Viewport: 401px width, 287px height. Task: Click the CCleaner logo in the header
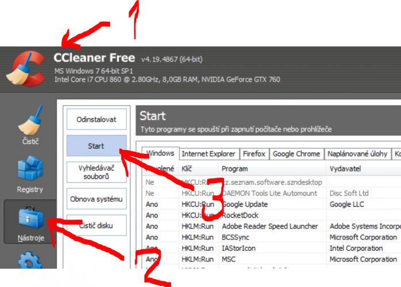[25, 68]
